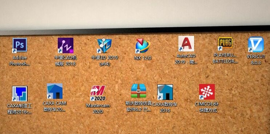Click the '中望CAD机械版 2018' label

click(65, 61)
